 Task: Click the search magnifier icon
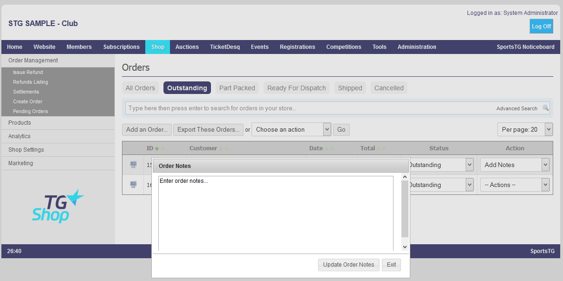[545, 108]
